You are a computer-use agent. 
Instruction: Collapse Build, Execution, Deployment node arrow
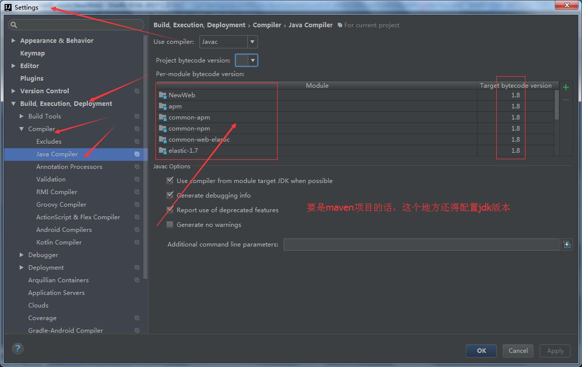click(x=13, y=103)
